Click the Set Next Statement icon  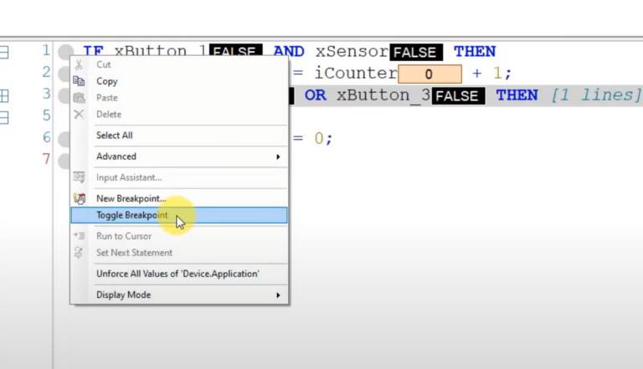pos(80,253)
